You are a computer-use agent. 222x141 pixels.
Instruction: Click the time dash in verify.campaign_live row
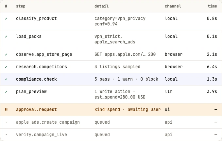[216, 135]
